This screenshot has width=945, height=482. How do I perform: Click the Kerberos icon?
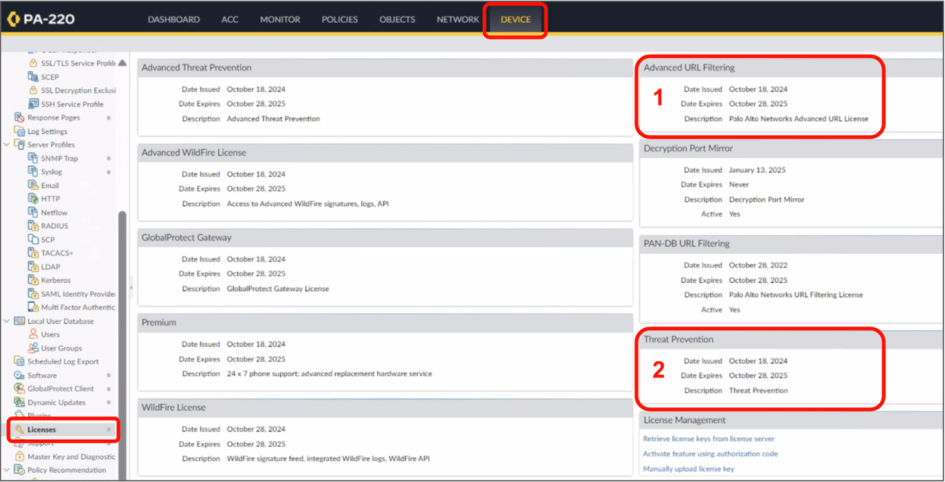[33, 280]
